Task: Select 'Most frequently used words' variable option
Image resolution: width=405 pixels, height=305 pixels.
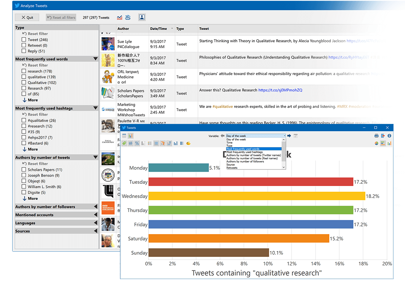Action: coord(254,149)
